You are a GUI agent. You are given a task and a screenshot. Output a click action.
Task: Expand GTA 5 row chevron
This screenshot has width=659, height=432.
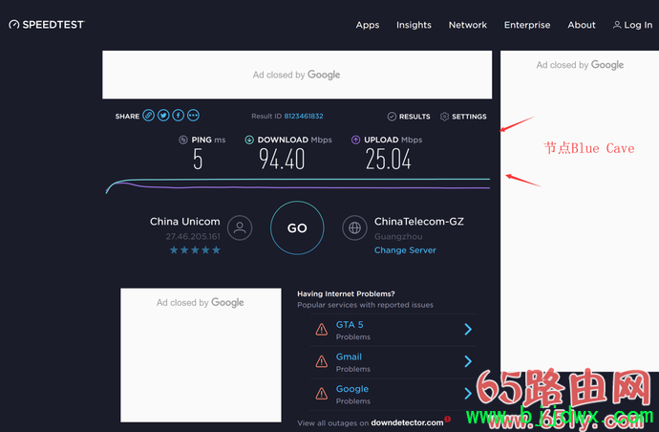[468, 330]
